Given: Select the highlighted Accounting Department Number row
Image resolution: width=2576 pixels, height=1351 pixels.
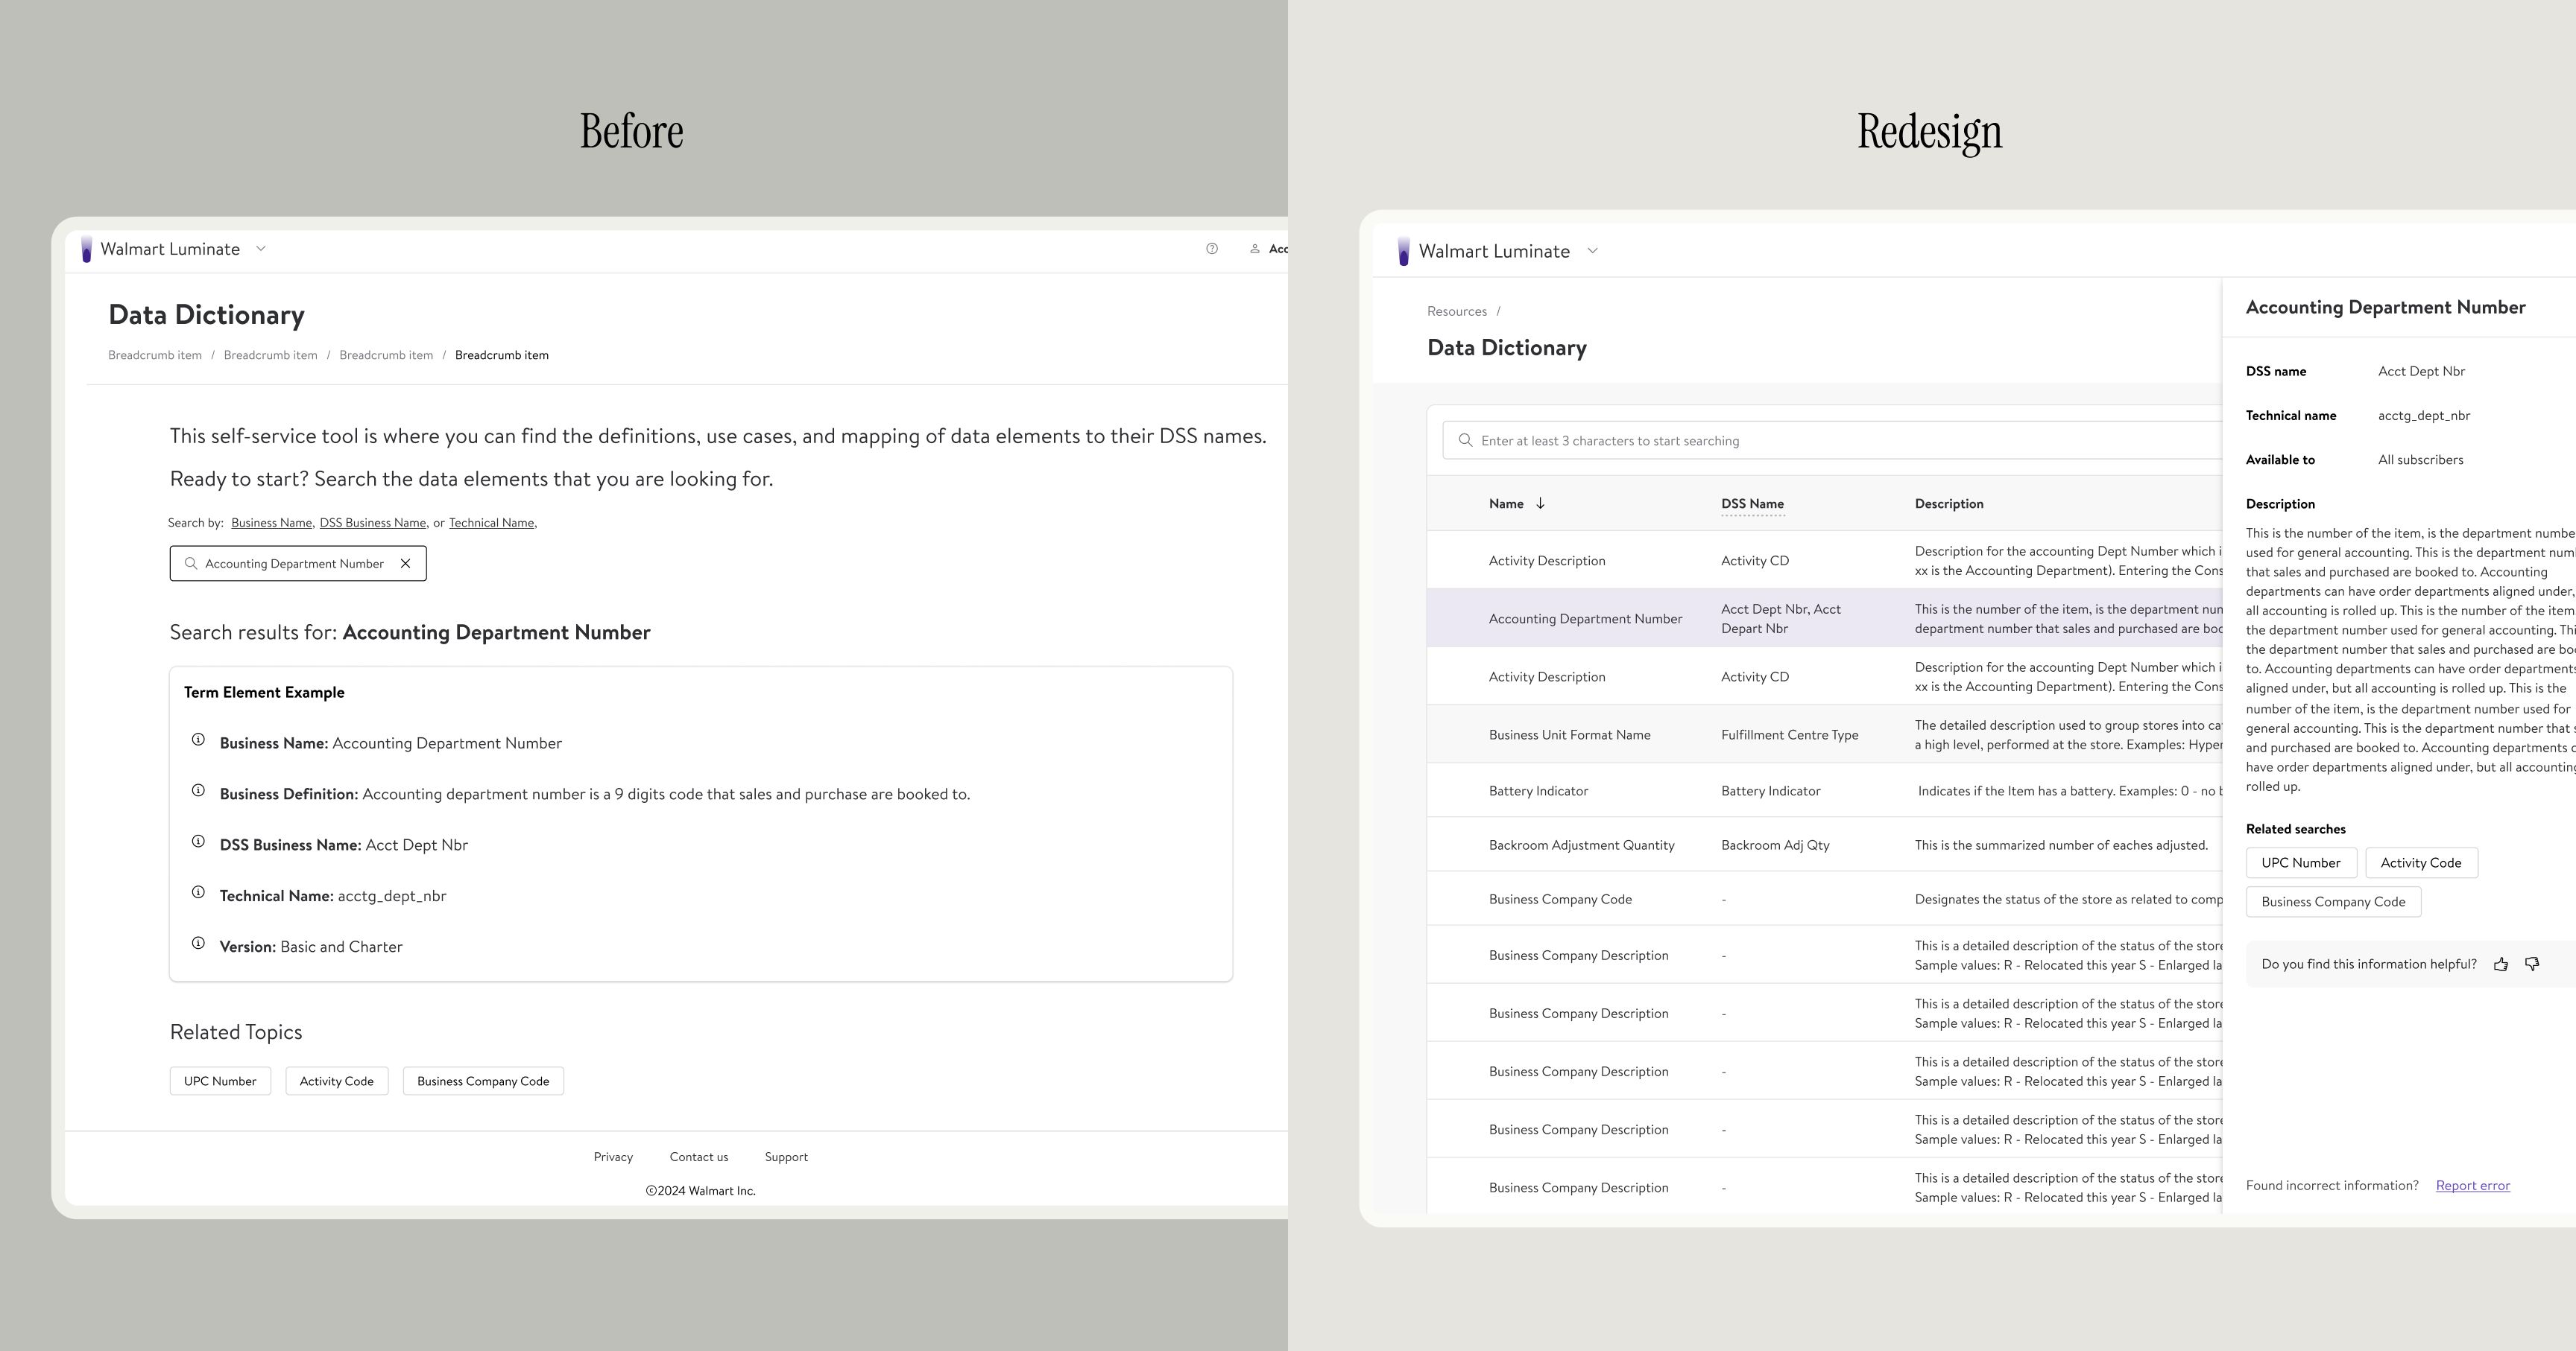Looking at the screenshot, I should click(x=1825, y=619).
